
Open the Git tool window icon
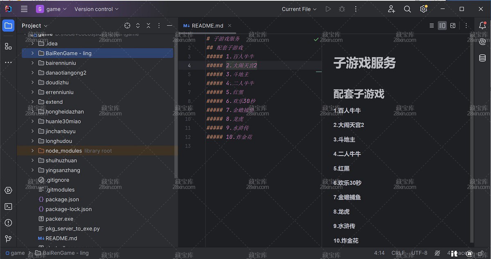pyautogui.click(x=8, y=239)
